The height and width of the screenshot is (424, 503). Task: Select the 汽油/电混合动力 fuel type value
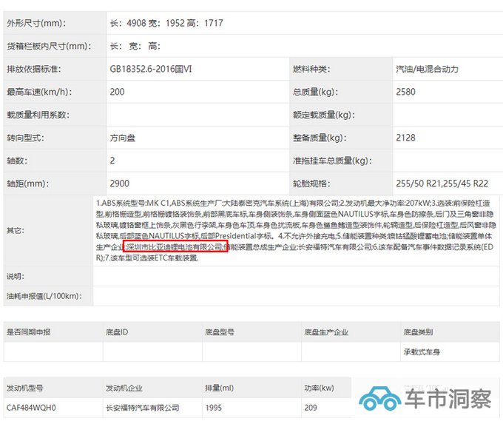(427, 69)
